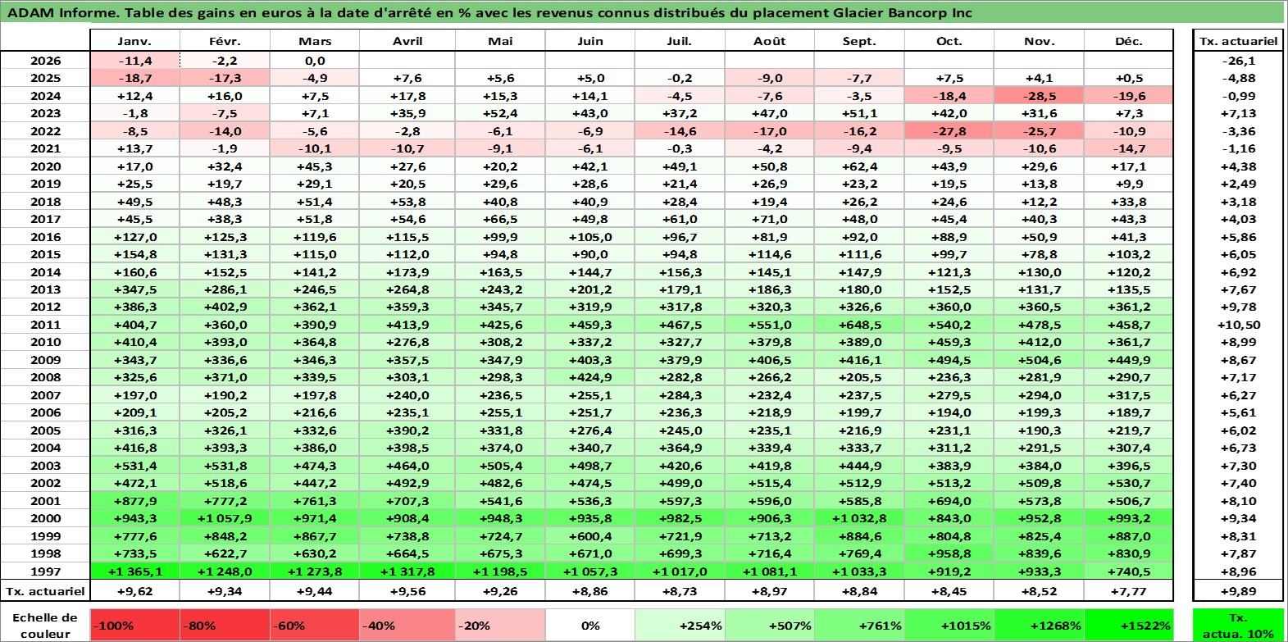Viewport: 1288px width, 642px height.
Task: Click the 'Echelle de couleur' label
Action: click(45, 625)
